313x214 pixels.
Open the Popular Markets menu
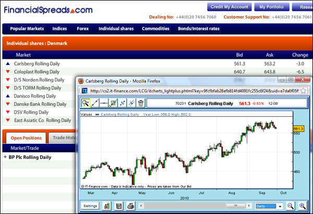(27, 29)
